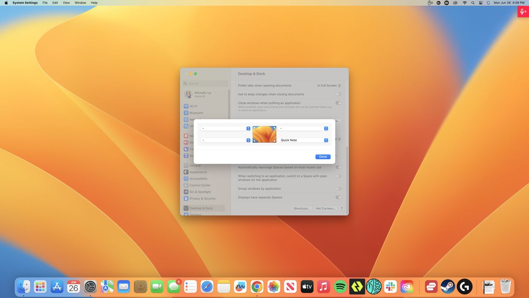Open Control Center from the menu bar

point(481,3)
